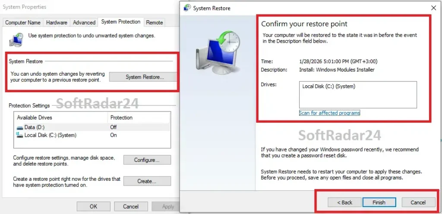Click the Available Drives column header
442x214 pixels.
click(x=60, y=118)
